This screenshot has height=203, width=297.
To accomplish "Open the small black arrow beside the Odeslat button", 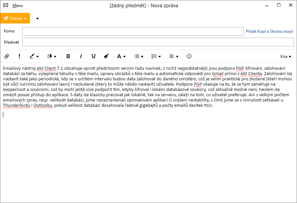I will pyautogui.click(x=37, y=19).
